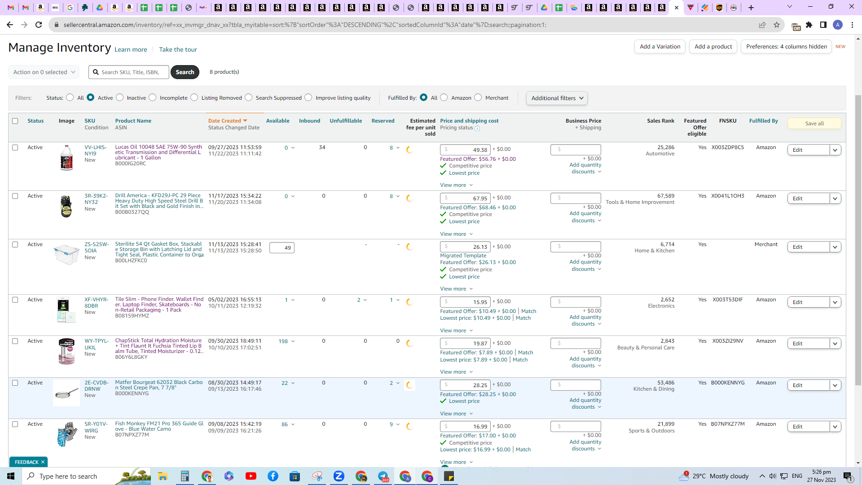The image size is (862, 485).
Task: Choose the Listing Removed status filter
Action: coord(194,97)
